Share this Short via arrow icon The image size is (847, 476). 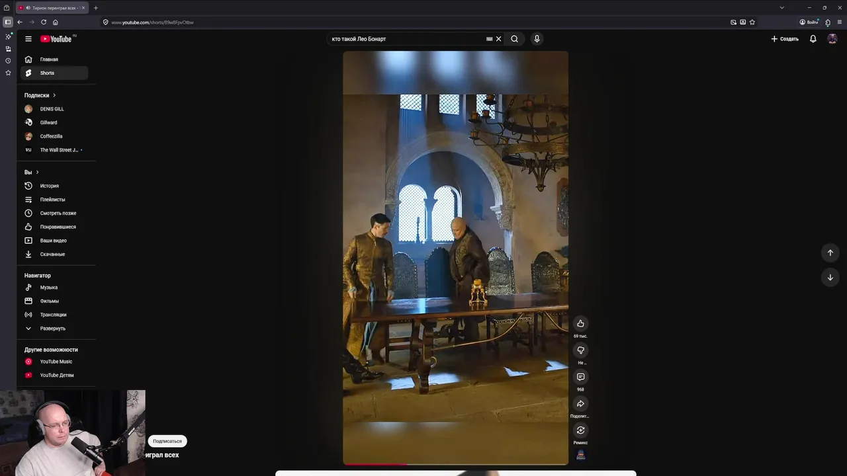[x=580, y=403]
